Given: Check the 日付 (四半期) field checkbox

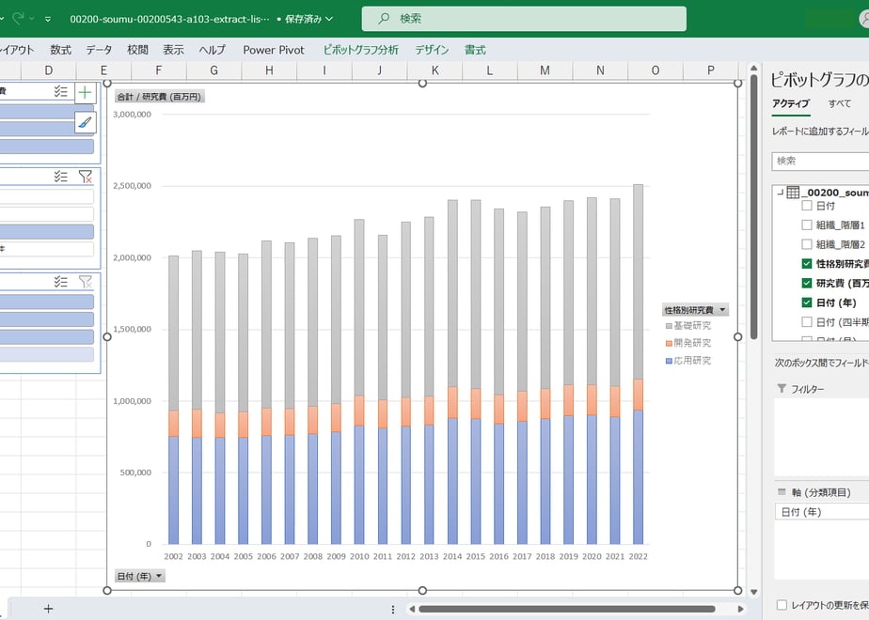Looking at the screenshot, I should (x=807, y=321).
